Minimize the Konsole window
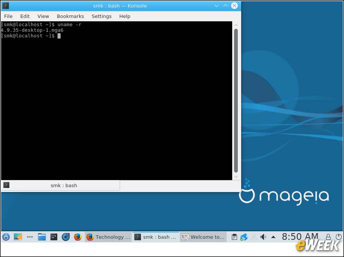The height and width of the screenshot is (257, 344). click(x=216, y=6)
